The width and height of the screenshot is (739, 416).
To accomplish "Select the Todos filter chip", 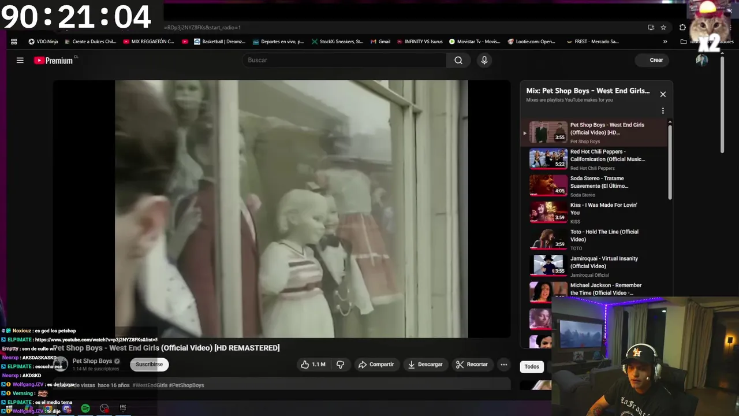I will 532,366.
